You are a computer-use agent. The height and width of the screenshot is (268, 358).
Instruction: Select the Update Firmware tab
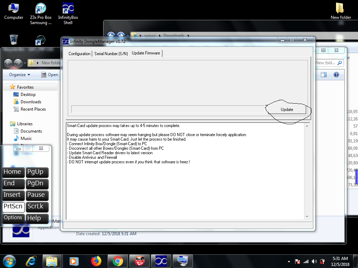146,53
